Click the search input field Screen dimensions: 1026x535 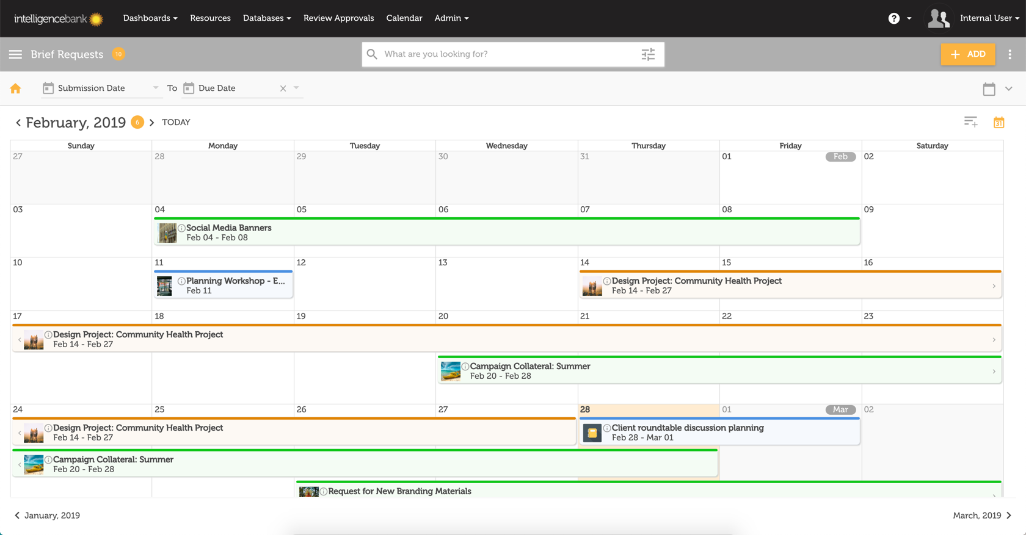tap(507, 54)
